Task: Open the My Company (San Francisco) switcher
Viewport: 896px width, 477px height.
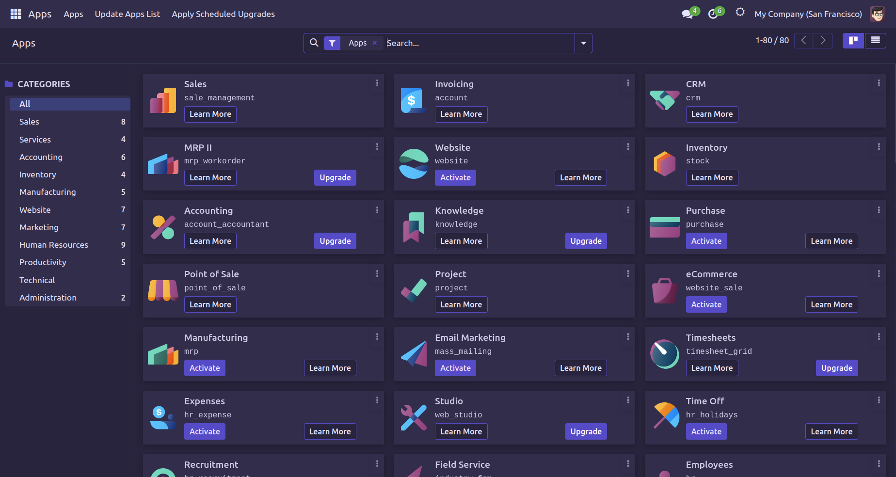Action: pyautogui.click(x=808, y=14)
